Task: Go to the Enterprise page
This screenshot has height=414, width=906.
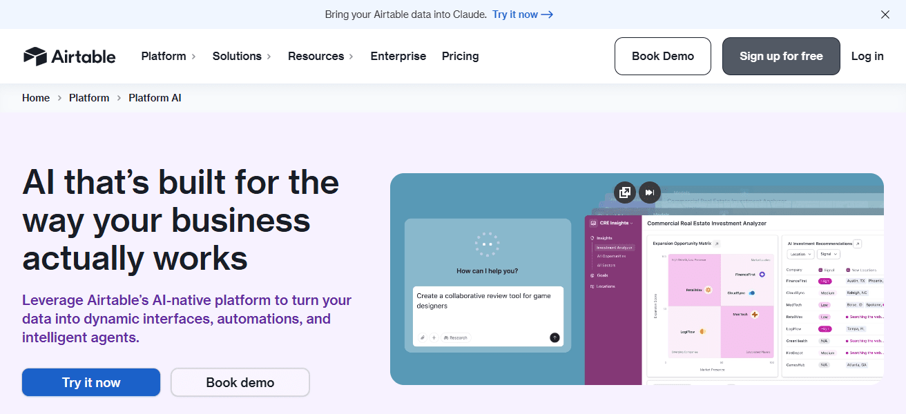Action: point(398,57)
